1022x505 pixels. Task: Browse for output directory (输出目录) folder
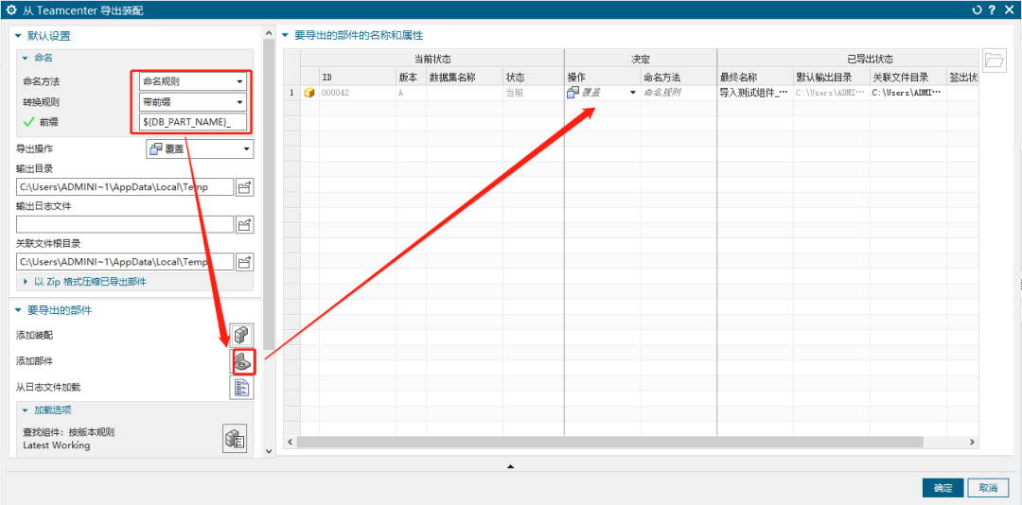point(244,187)
